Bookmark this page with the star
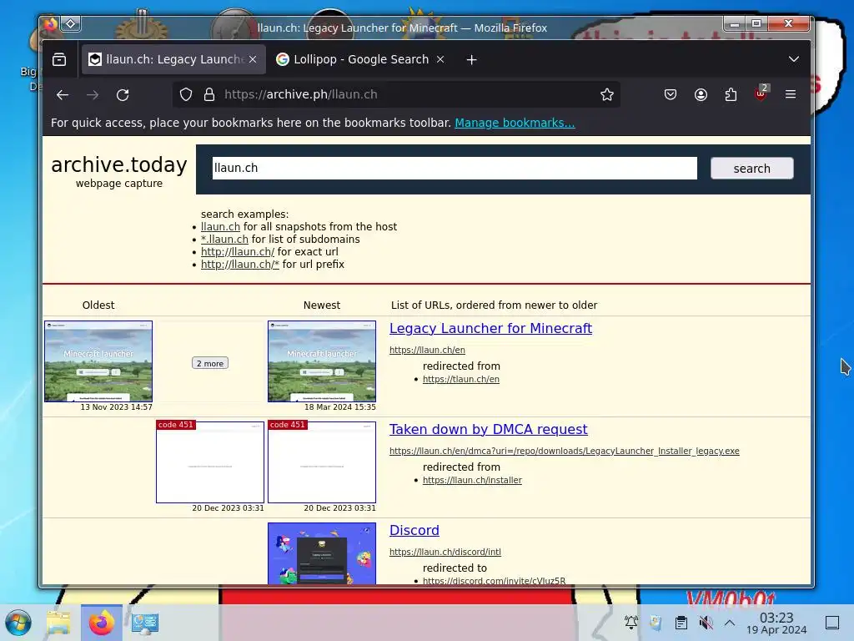854x641 pixels. tap(607, 95)
